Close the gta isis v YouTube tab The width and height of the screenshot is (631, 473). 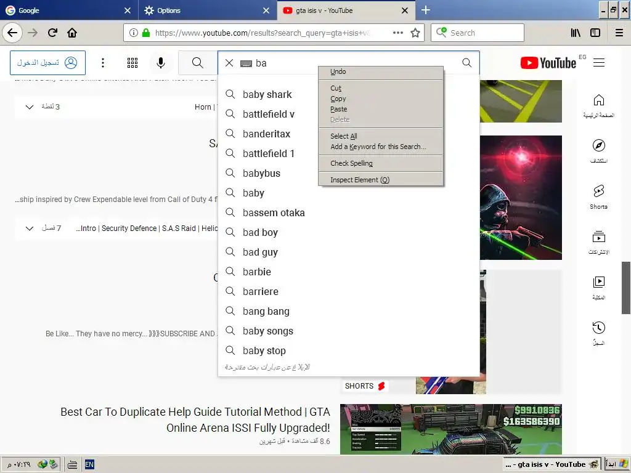(x=405, y=10)
